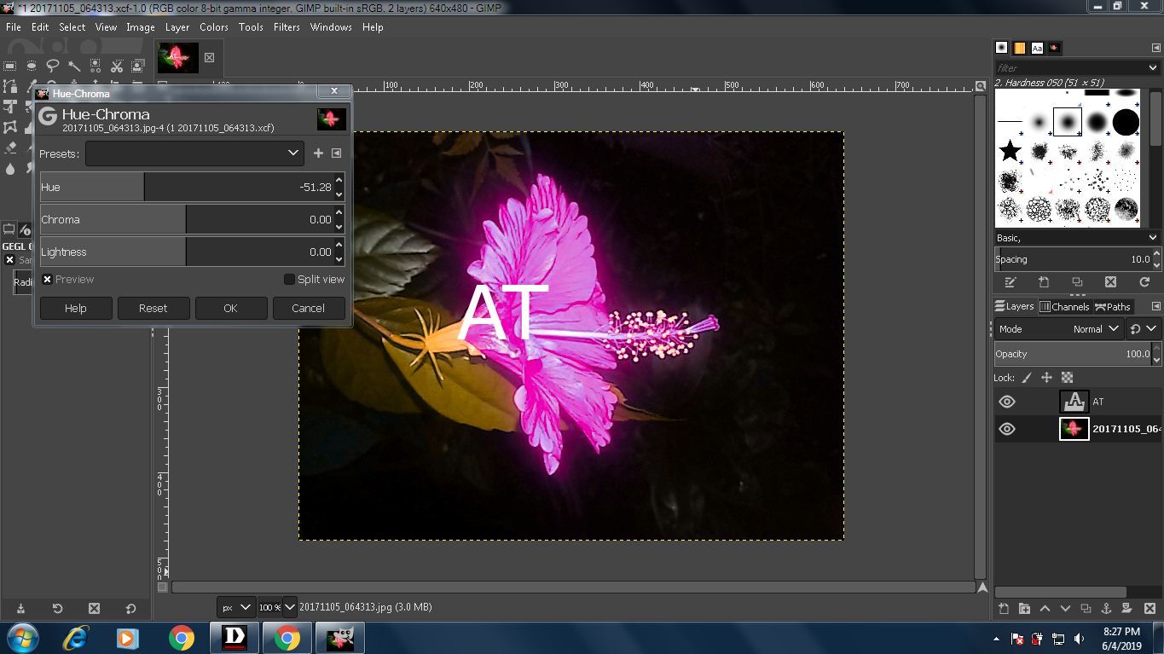
Task: Raise the selected layer one step
Action: 1045,609
